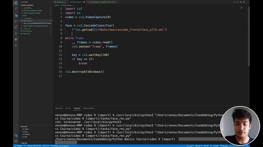263x147 pixels.
Task: Open functions.cpython-38.pyc in Explorer
Action: 36,11
